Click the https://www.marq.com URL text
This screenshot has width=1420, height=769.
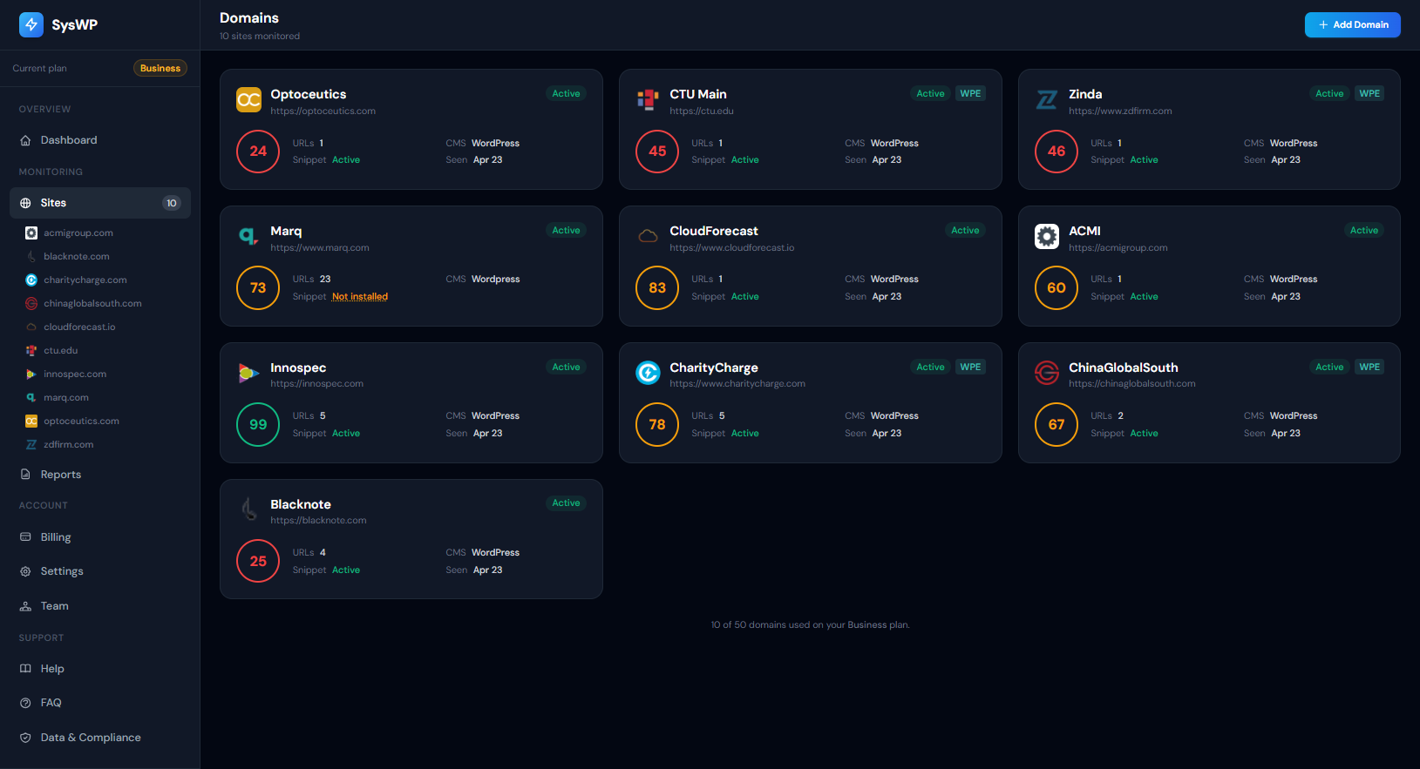(x=320, y=248)
